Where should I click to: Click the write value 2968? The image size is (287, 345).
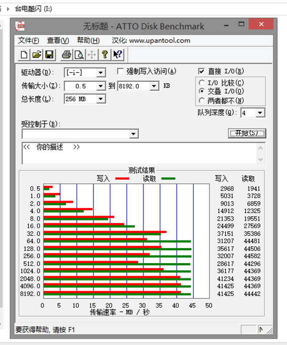(x=227, y=189)
